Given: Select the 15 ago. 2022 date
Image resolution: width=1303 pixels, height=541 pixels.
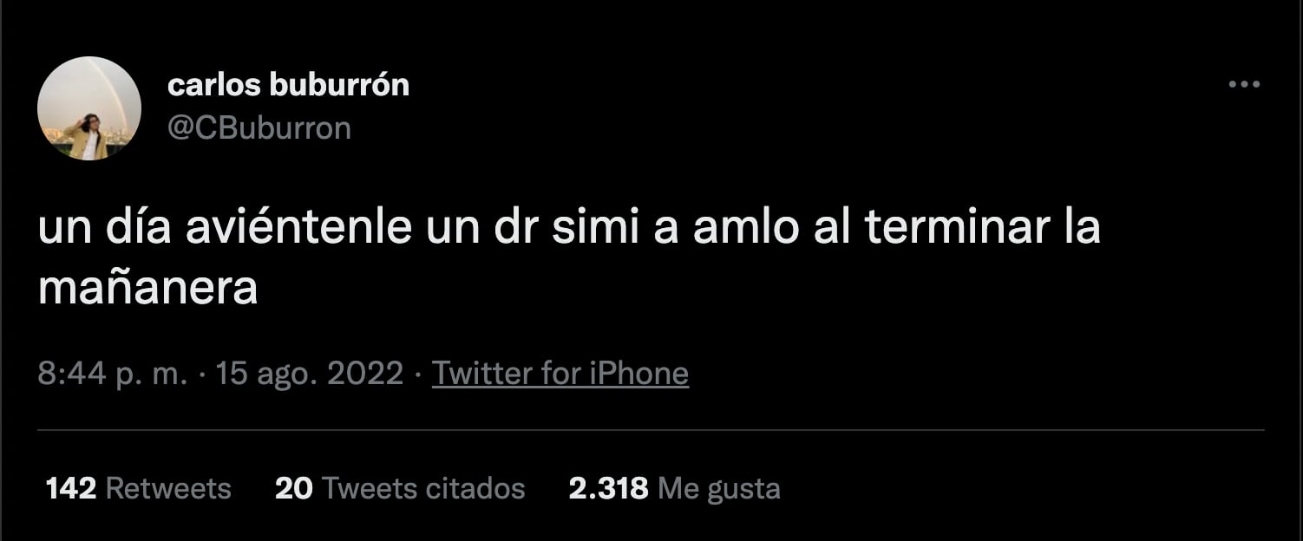Looking at the screenshot, I should pyautogui.click(x=310, y=374).
